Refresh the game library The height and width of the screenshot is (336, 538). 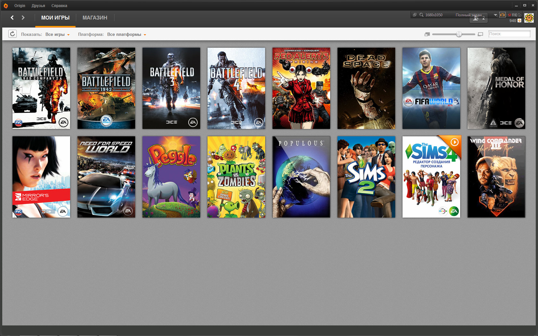click(x=12, y=34)
